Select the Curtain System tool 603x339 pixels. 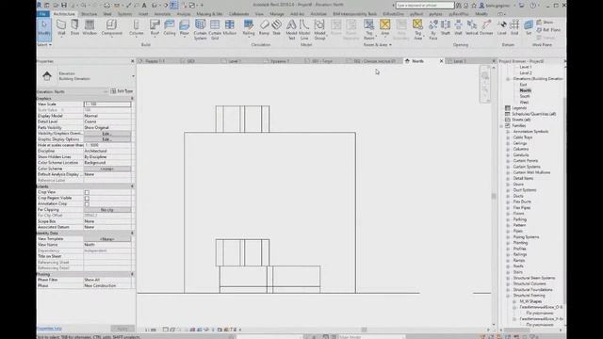pyautogui.click(x=200, y=29)
